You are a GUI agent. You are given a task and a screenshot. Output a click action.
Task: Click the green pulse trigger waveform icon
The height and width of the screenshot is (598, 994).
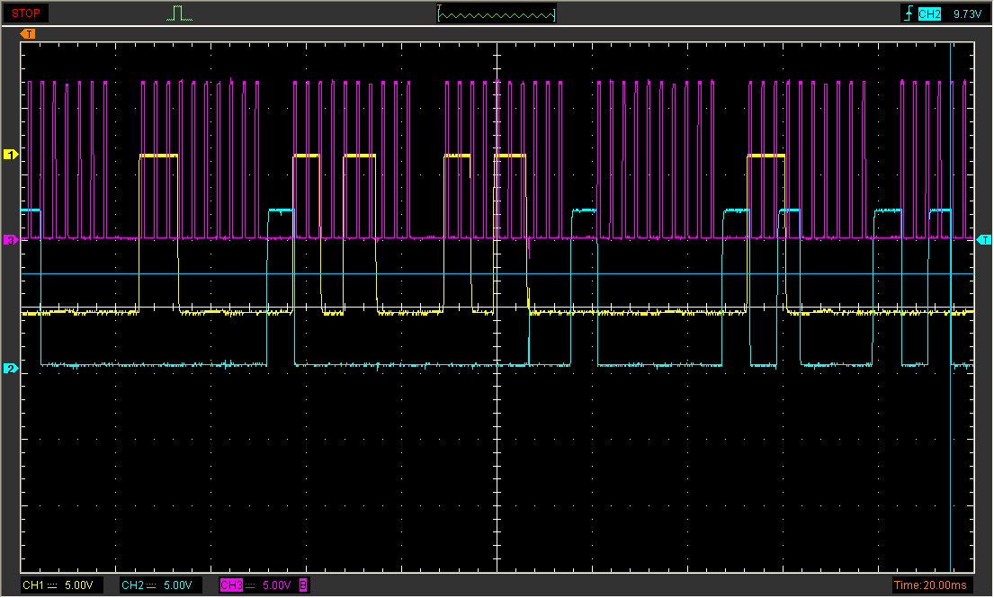coord(179,13)
